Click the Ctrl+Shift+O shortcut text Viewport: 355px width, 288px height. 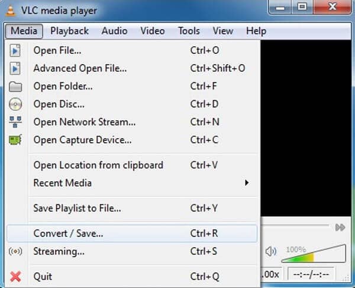pos(218,68)
